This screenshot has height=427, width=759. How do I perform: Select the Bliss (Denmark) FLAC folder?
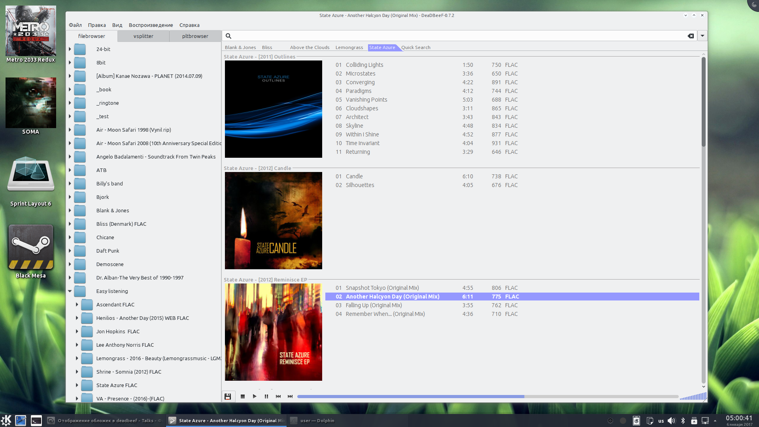(x=121, y=224)
